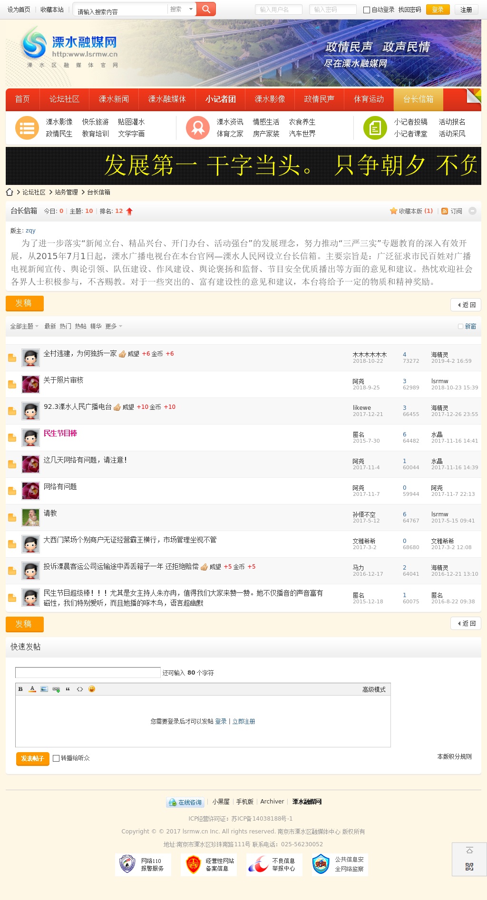Viewport: 487px width, 900px height.
Task: Open the 首页 navigation tab
Action: (x=22, y=99)
